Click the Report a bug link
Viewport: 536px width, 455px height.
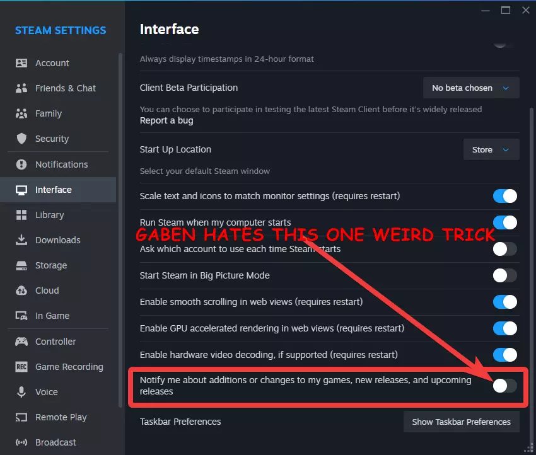(x=166, y=120)
